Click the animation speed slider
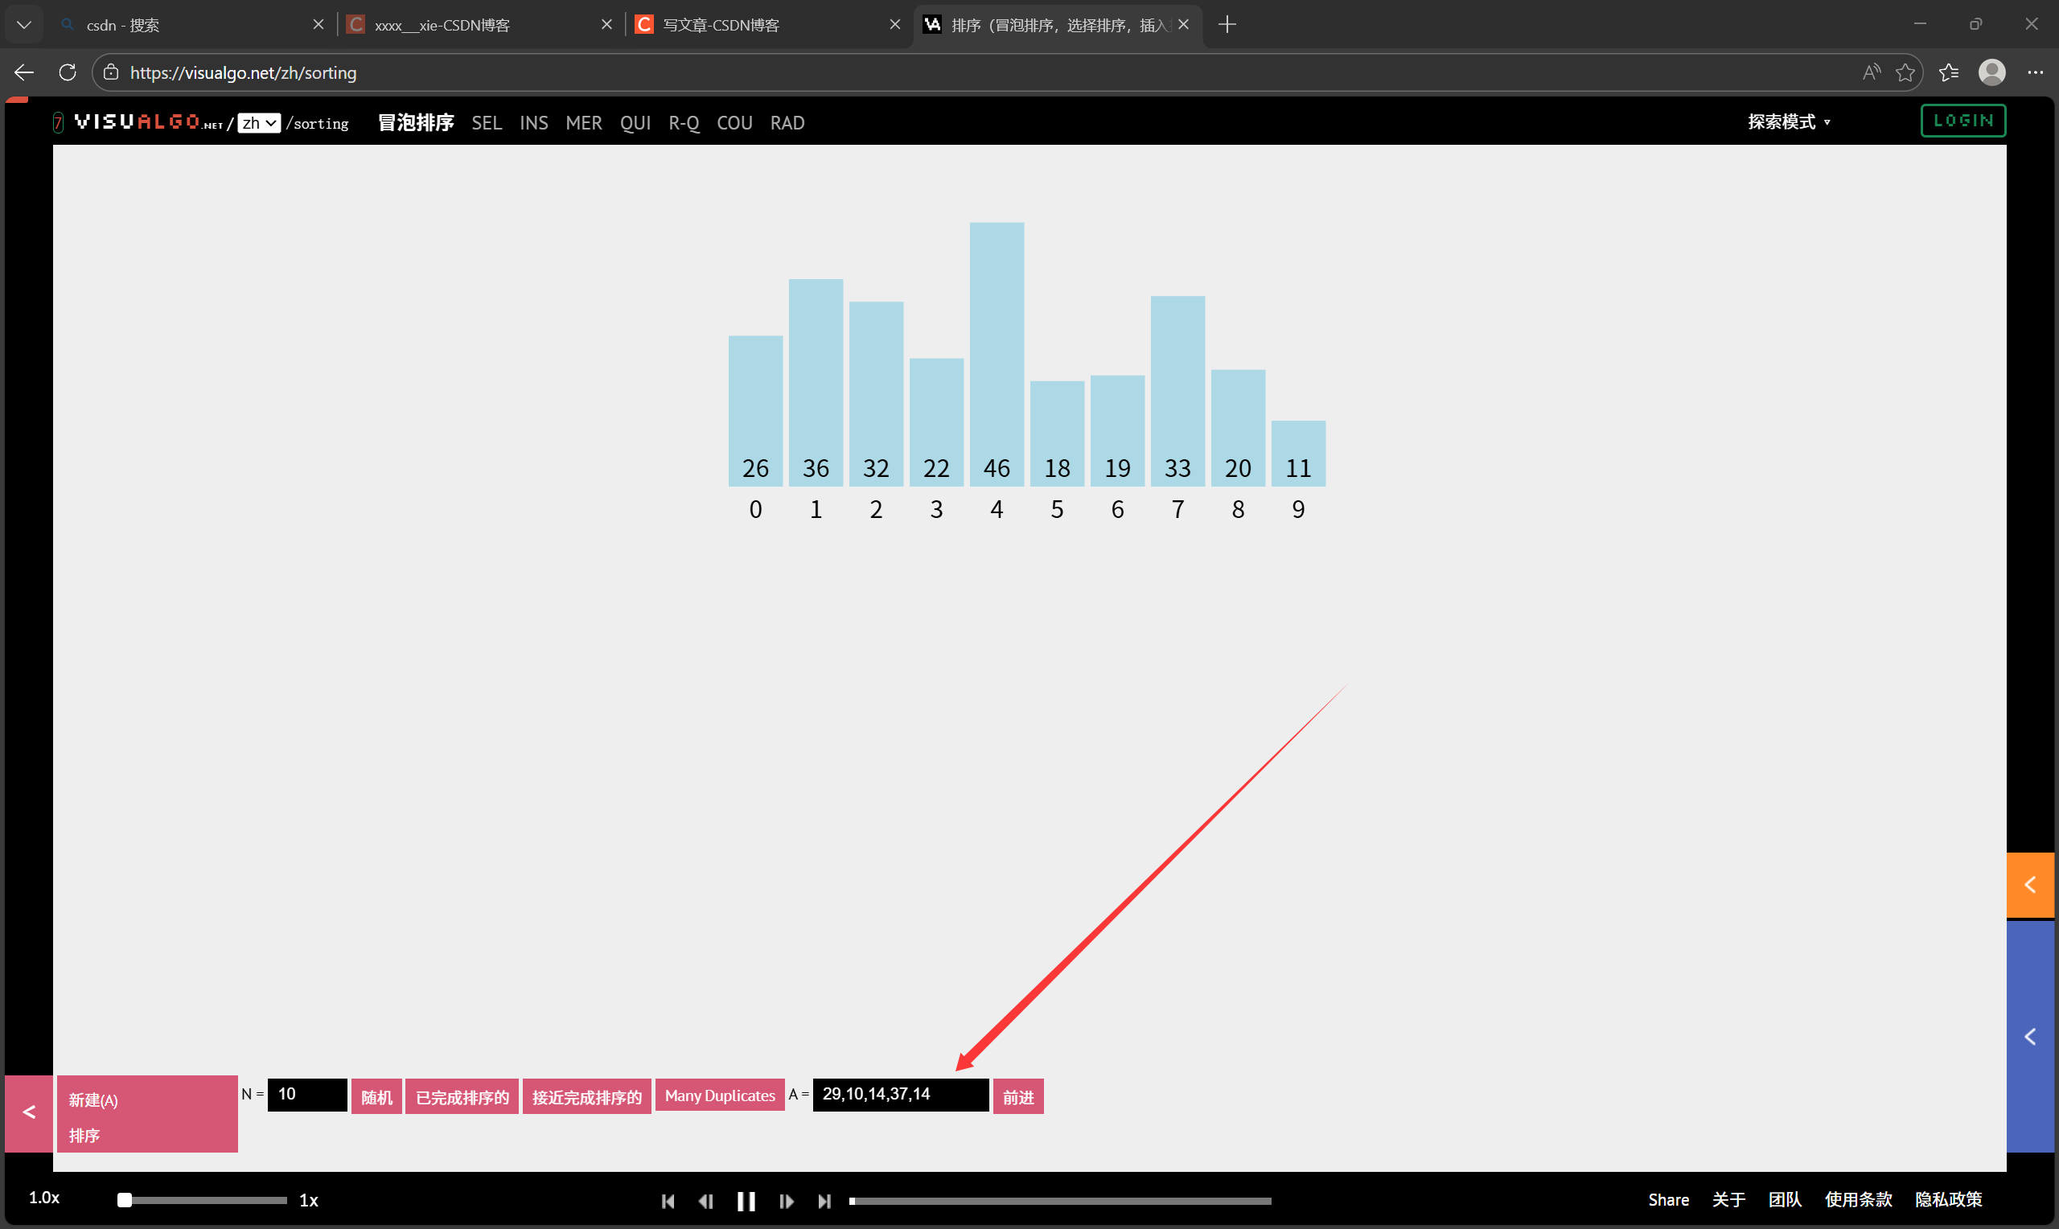This screenshot has height=1229, width=2059. (x=203, y=1200)
